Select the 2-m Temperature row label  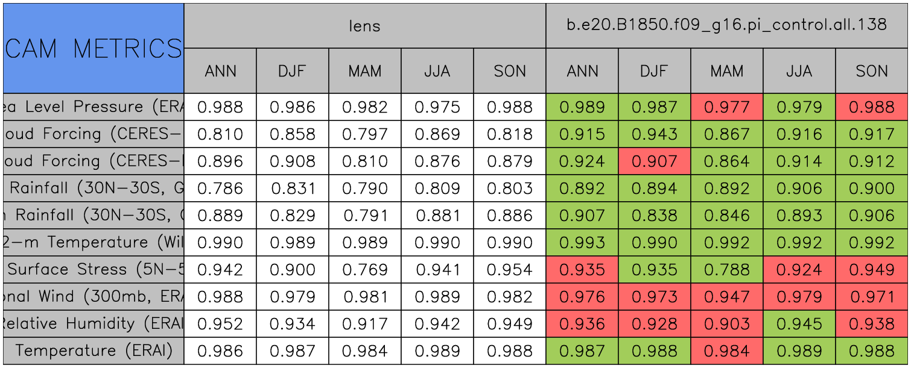point(94,243)
